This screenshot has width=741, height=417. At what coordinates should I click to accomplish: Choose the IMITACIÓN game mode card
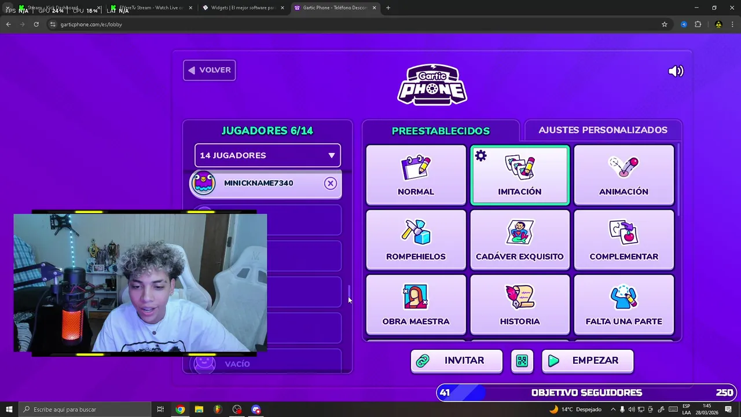(520, 175)
